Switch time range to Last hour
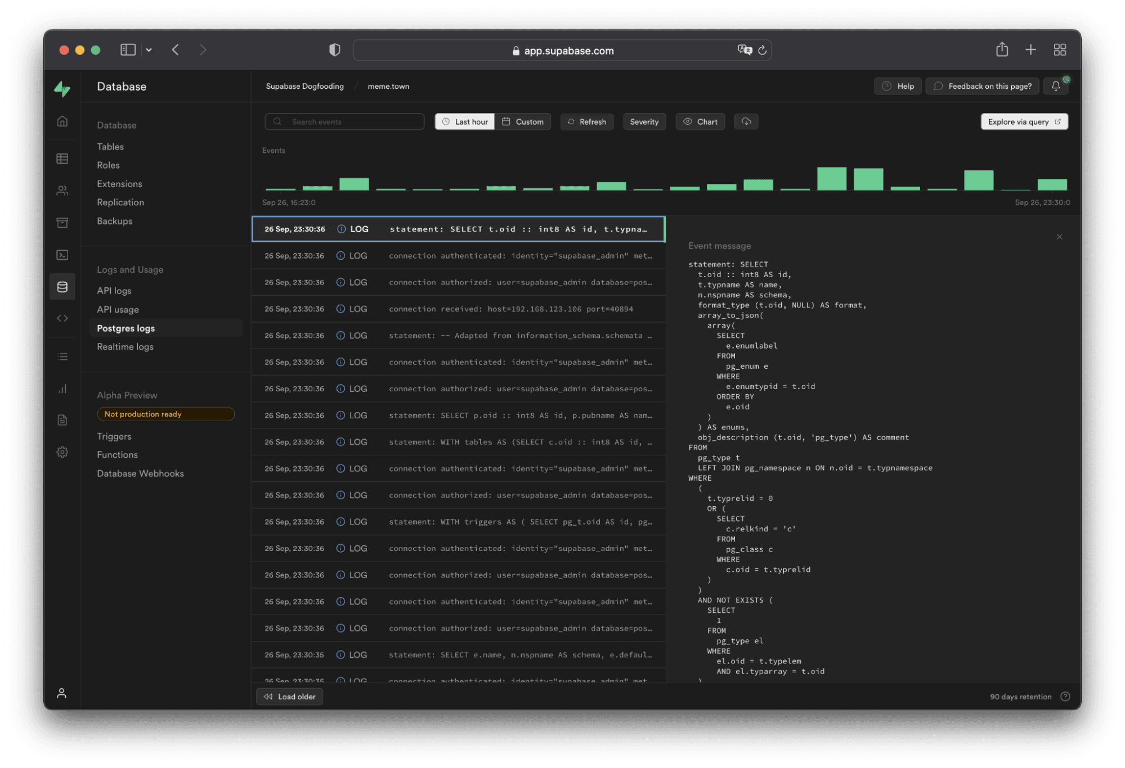The height and width of the screenshot is (768, 1125). tap(464, 121)
